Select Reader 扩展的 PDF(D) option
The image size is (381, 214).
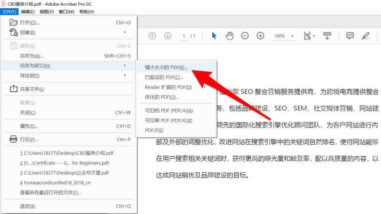click(176, 87)
